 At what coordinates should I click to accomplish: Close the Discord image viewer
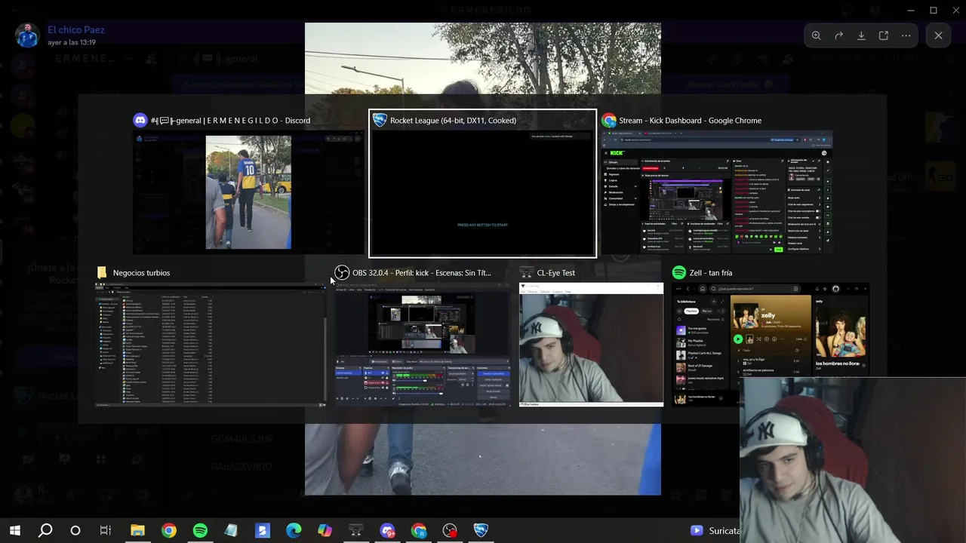click(x=938, y=35)
